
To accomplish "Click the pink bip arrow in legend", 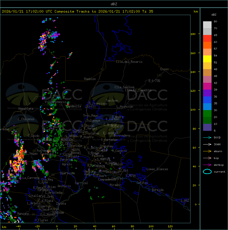I will pyautogui.click(x=207, y=158).
